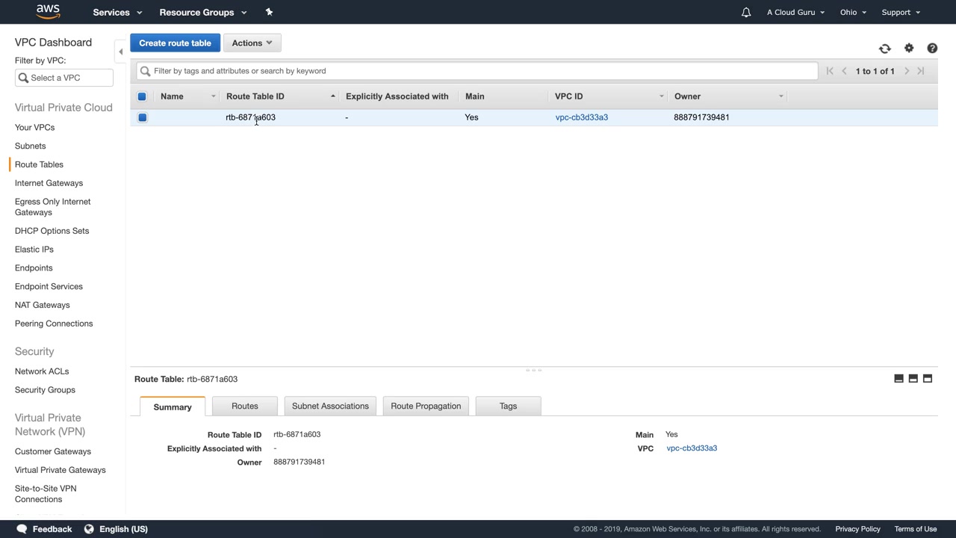This screenshot has width=956, height=538.
Task: Go to NAT Gateways
Action: (42, 305)
